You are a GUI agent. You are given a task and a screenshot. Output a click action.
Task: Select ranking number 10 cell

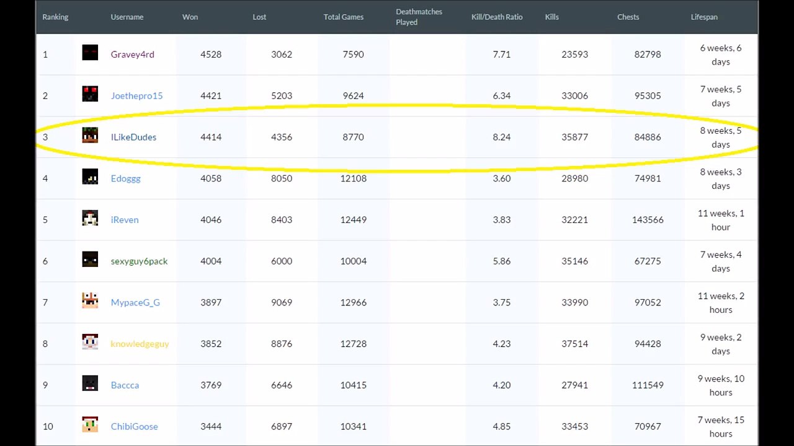pyautogui.click(x=48, y=426)
